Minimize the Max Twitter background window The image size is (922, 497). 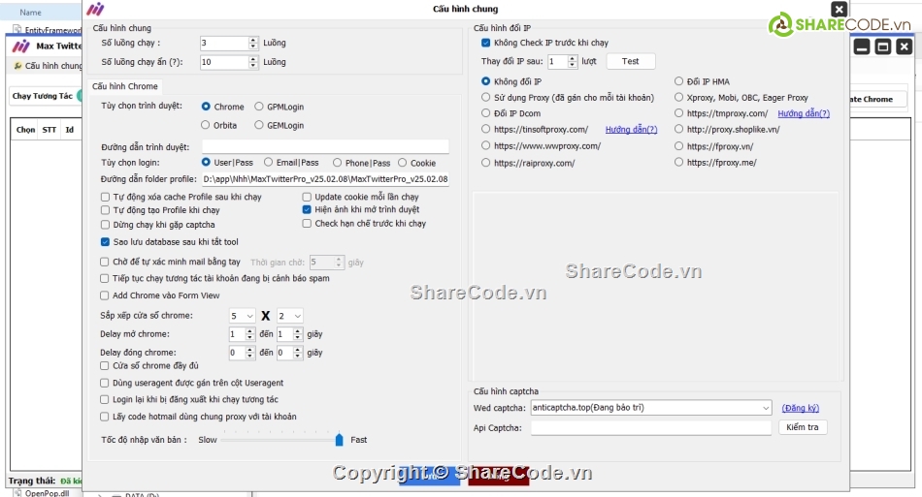click(x=862, y=47)
